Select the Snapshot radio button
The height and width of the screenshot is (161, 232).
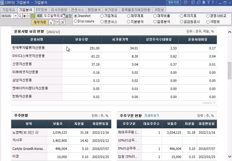pos(76,16)
